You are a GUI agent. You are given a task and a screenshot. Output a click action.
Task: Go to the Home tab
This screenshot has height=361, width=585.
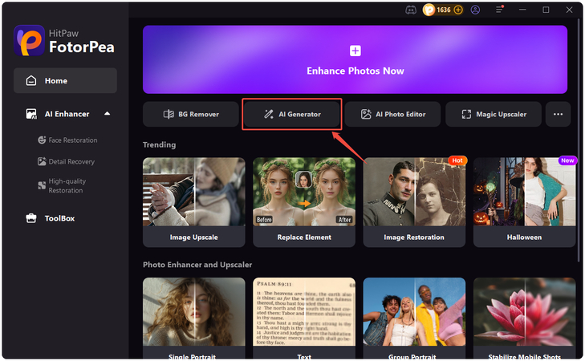click(65, 80)
